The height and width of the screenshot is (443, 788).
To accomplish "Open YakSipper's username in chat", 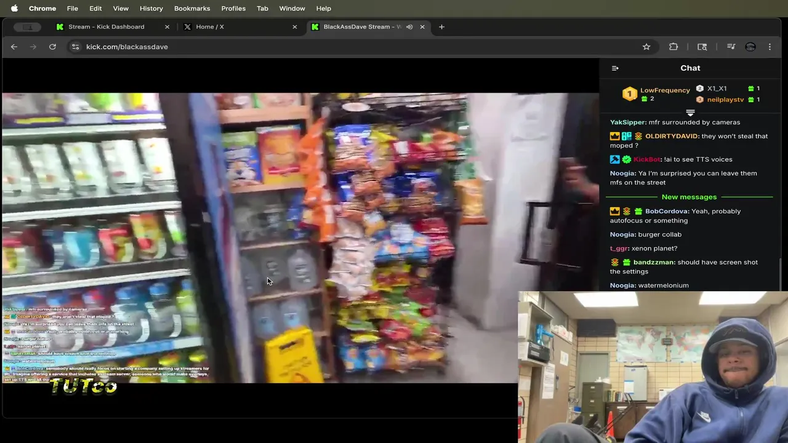I will (628, 122).
